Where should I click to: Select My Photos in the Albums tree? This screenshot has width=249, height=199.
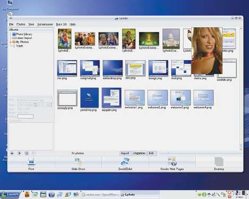click(21, 42)
